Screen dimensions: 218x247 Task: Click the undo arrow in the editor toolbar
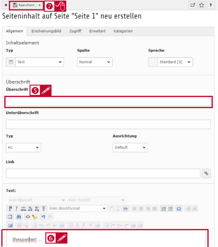click(x=44, y=217)
